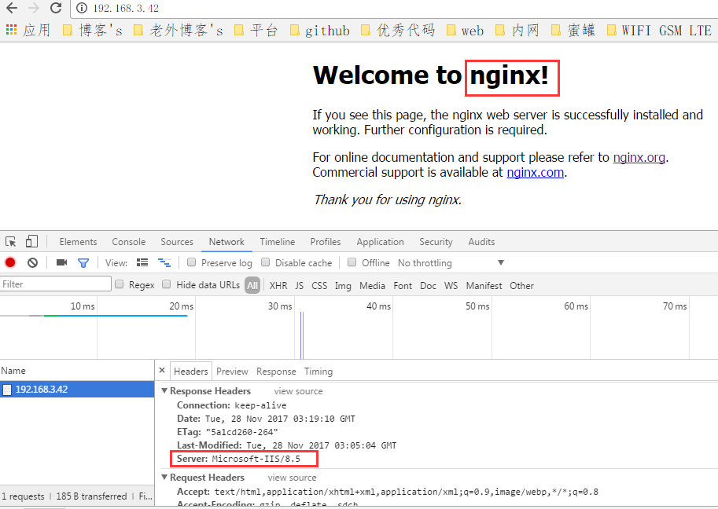Select the Network tab

(x=226, y=241)
